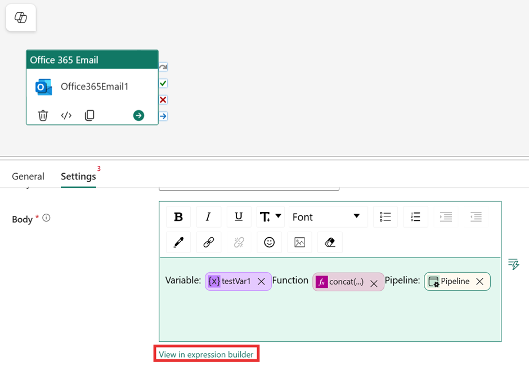The height and width of the screenshot is (370, 529).
Task: Clear formatting in the email body
Action: tap(330, 242)
